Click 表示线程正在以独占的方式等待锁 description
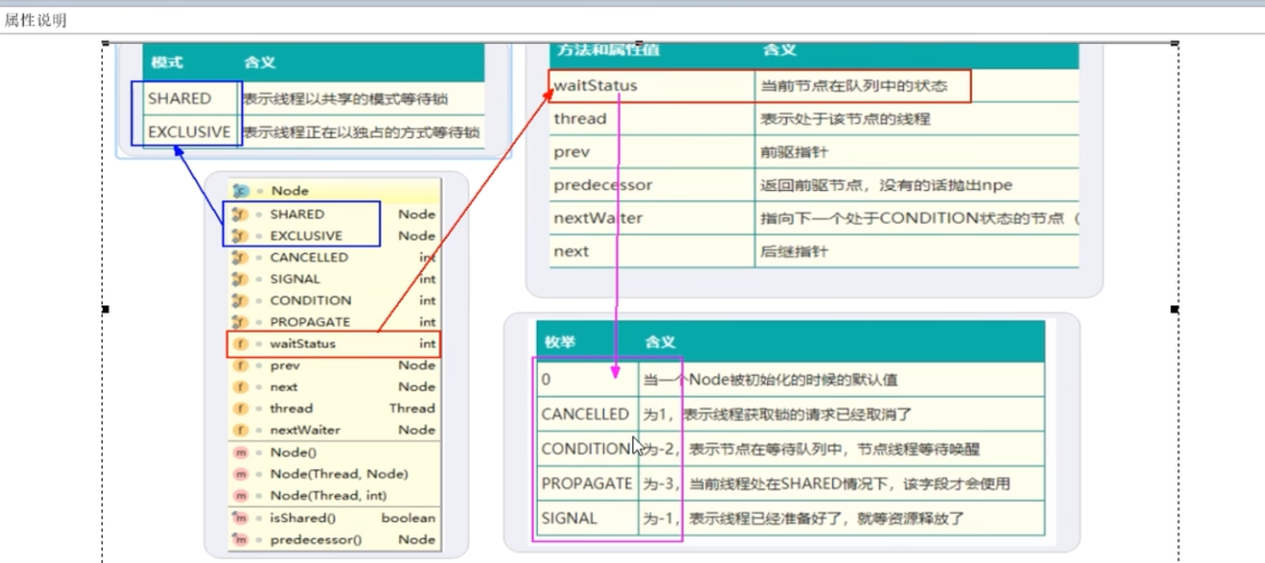 pos(361,132)
